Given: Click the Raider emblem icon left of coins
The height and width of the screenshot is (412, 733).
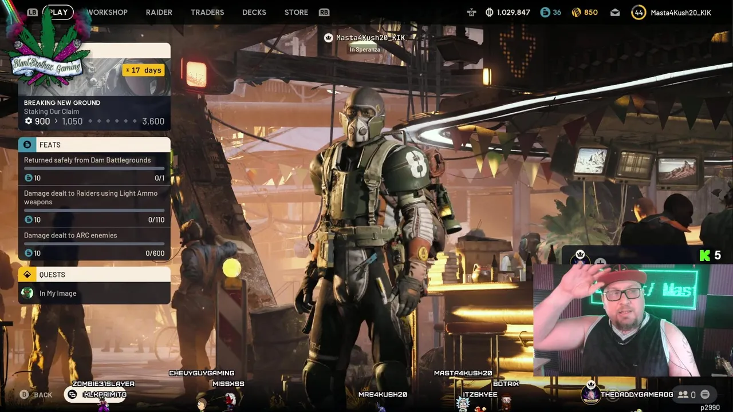Looking at the screenshot, I should pyautogui.click(x=471, y=12).
